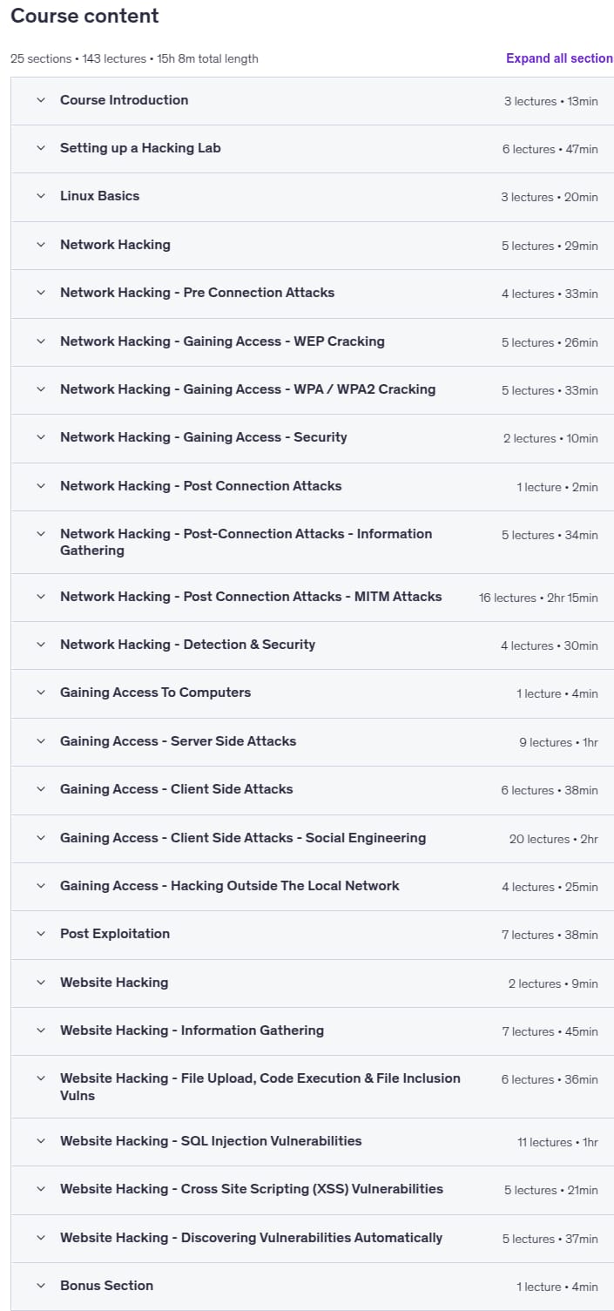This screenshot has height=1311, width=614.
Task: Expand Social Engineering section chevron
Action: click(x=40, y=838)
